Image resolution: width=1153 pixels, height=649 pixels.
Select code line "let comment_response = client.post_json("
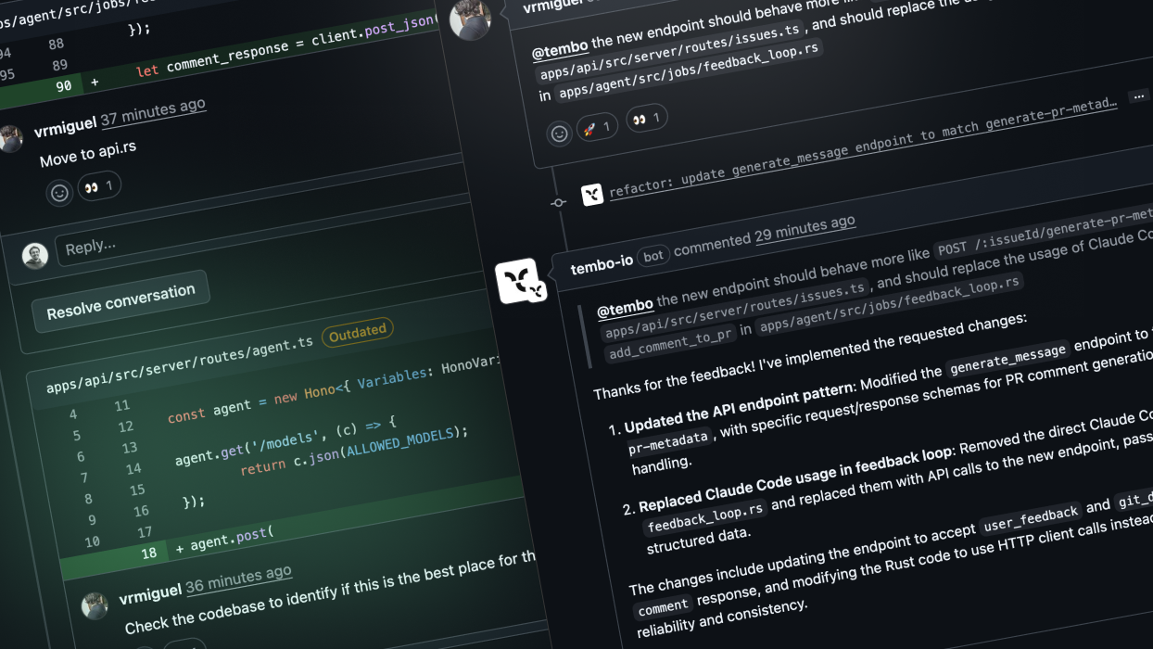pos(286,46)
